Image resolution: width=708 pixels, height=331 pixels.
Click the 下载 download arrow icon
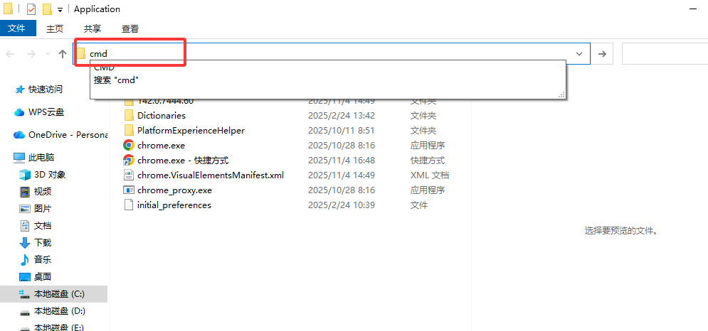(x=24, y=243)
